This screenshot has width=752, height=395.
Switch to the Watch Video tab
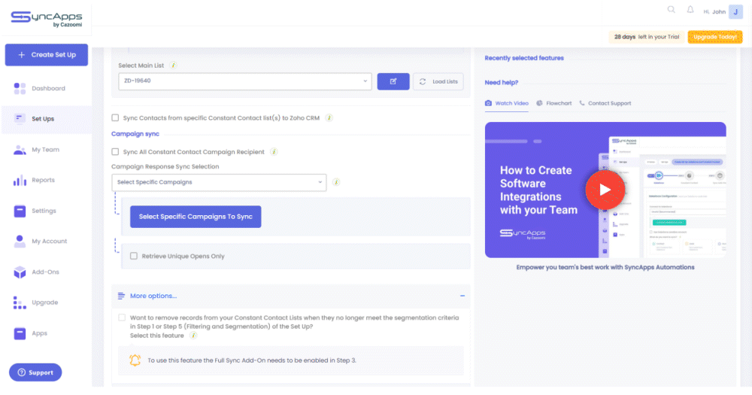[x=506, y=103]
